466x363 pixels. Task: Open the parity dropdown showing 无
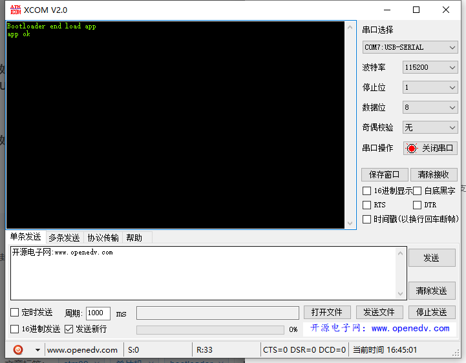pos(430,128)
